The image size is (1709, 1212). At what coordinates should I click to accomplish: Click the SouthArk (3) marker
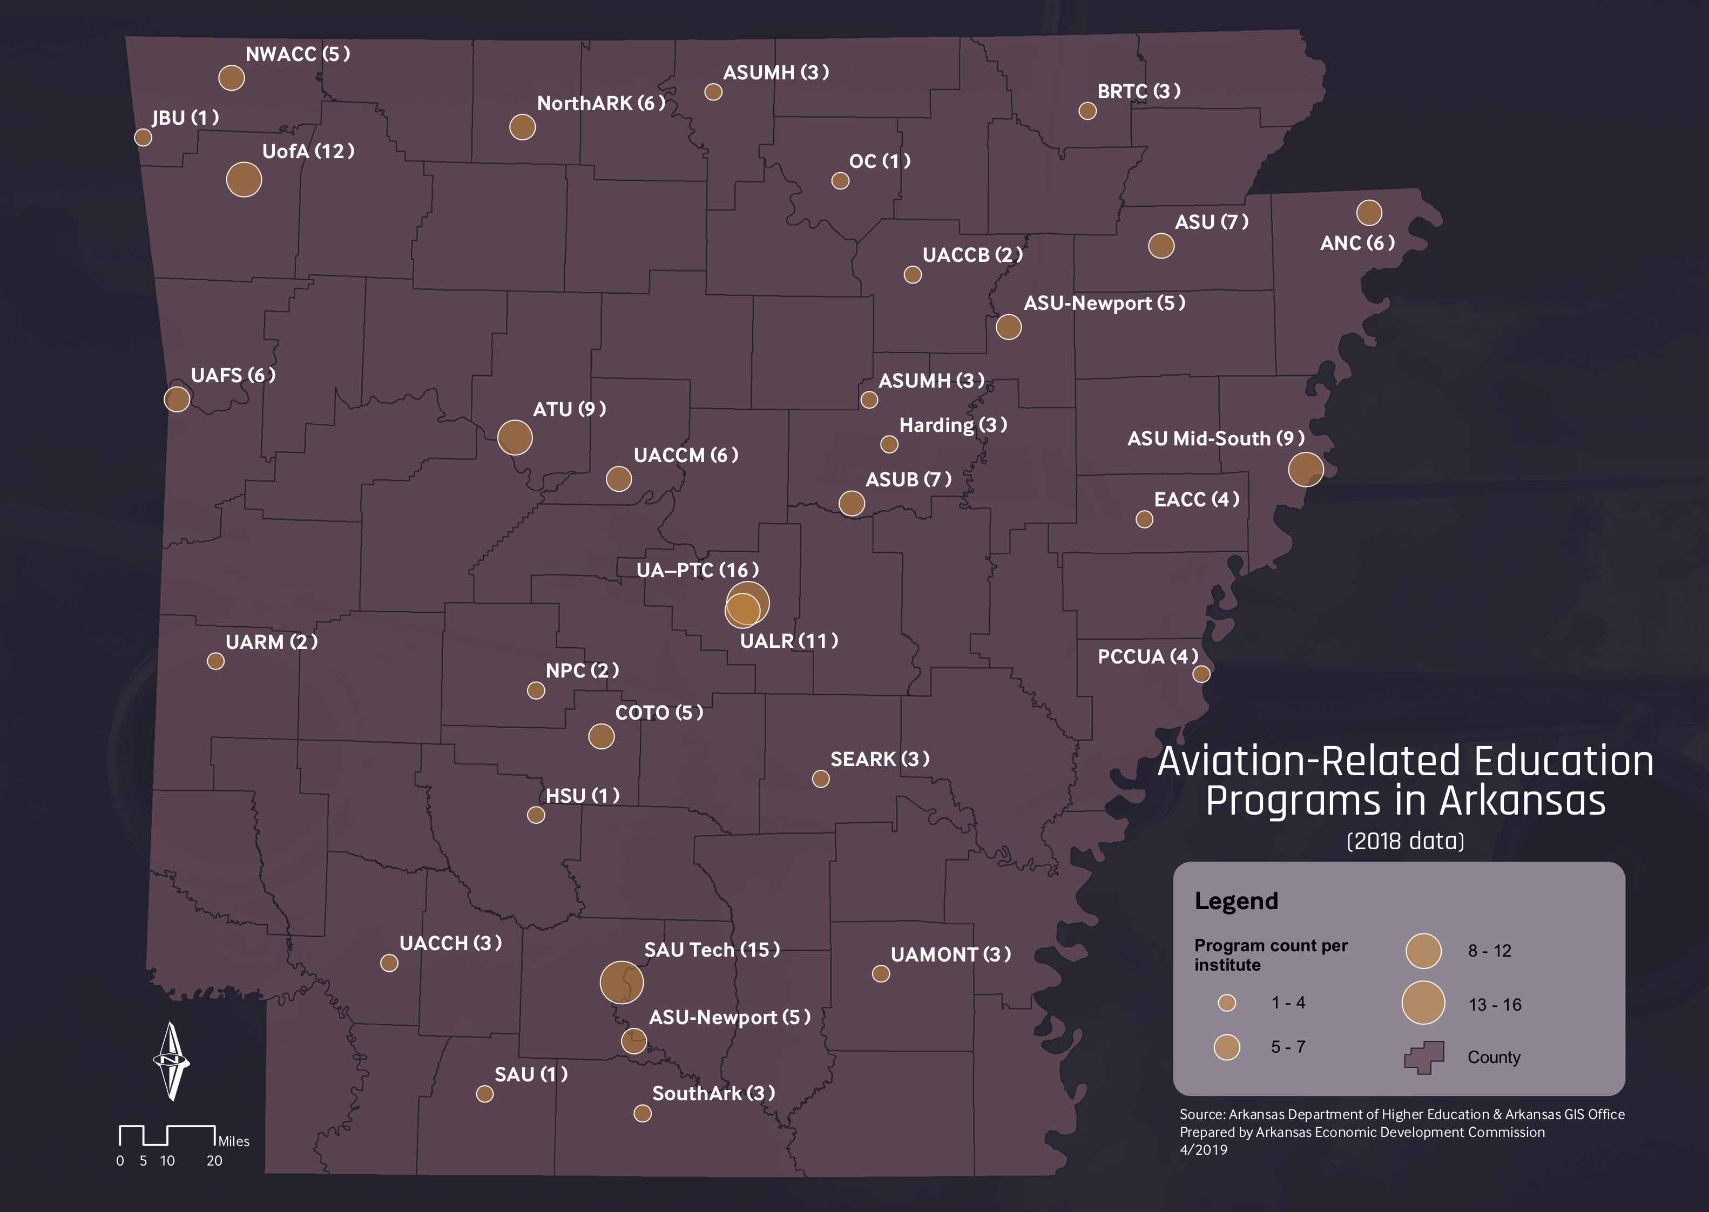point(642,1113)
